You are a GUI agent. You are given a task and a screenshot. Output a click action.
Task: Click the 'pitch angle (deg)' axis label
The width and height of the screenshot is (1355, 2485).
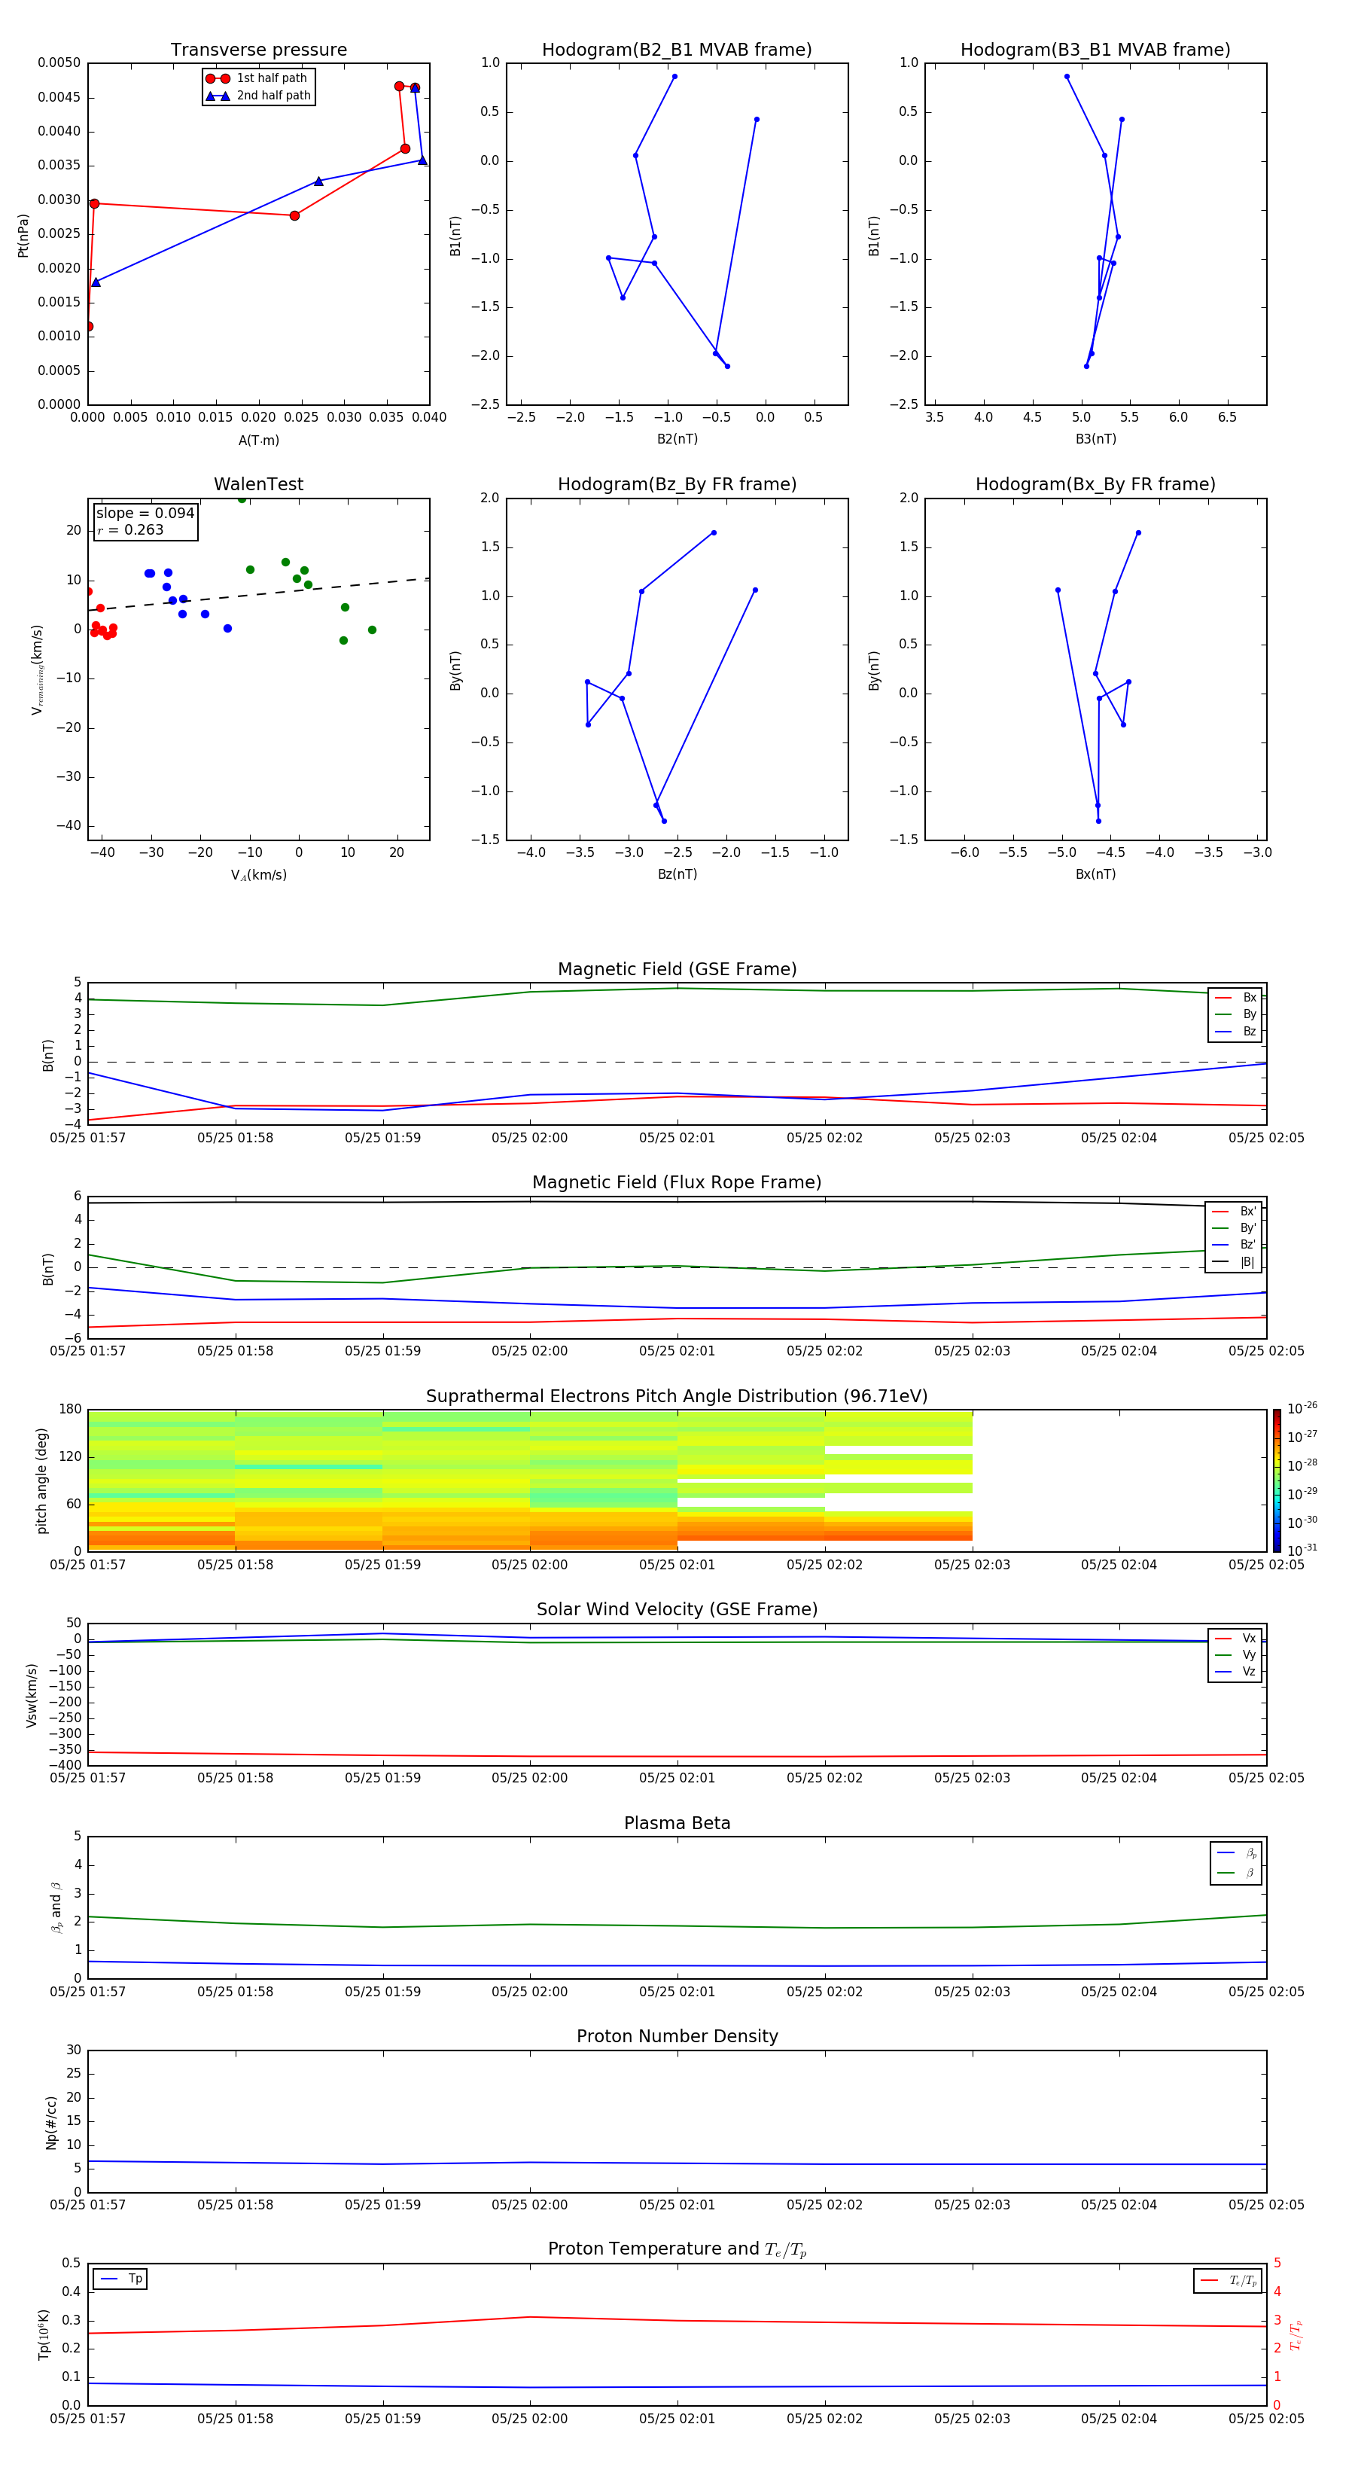click(41, 1480)
